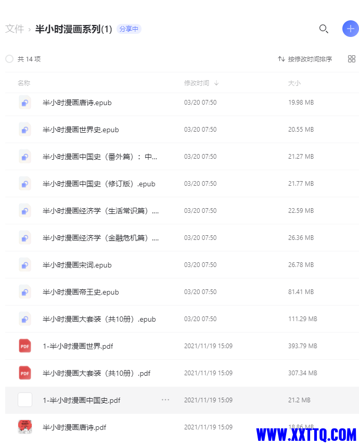Viewport: 359px width, 445px height.
Task: Click size value 307.34 MB
Action: [x=303, y=373]
